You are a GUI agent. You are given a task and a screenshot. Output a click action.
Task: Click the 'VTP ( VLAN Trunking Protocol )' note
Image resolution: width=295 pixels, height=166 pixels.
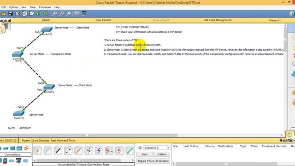tap(132, 27)
